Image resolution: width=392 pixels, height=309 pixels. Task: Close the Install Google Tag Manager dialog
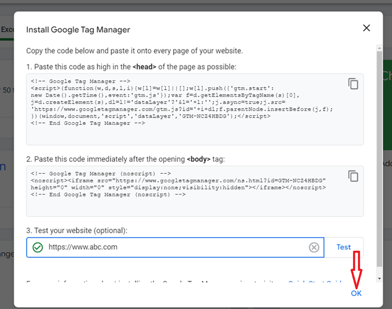(x=366, y=28)
